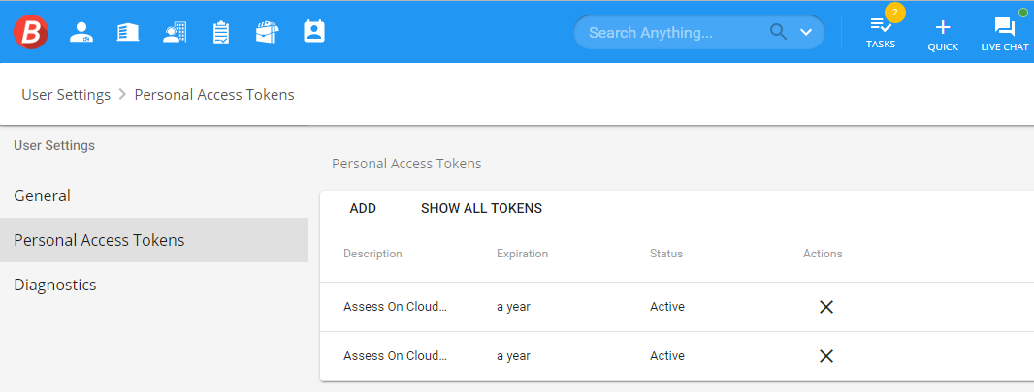This screenshot has width=1034, height=392.
Task: Open the calendar person icon
Action: 313,32
